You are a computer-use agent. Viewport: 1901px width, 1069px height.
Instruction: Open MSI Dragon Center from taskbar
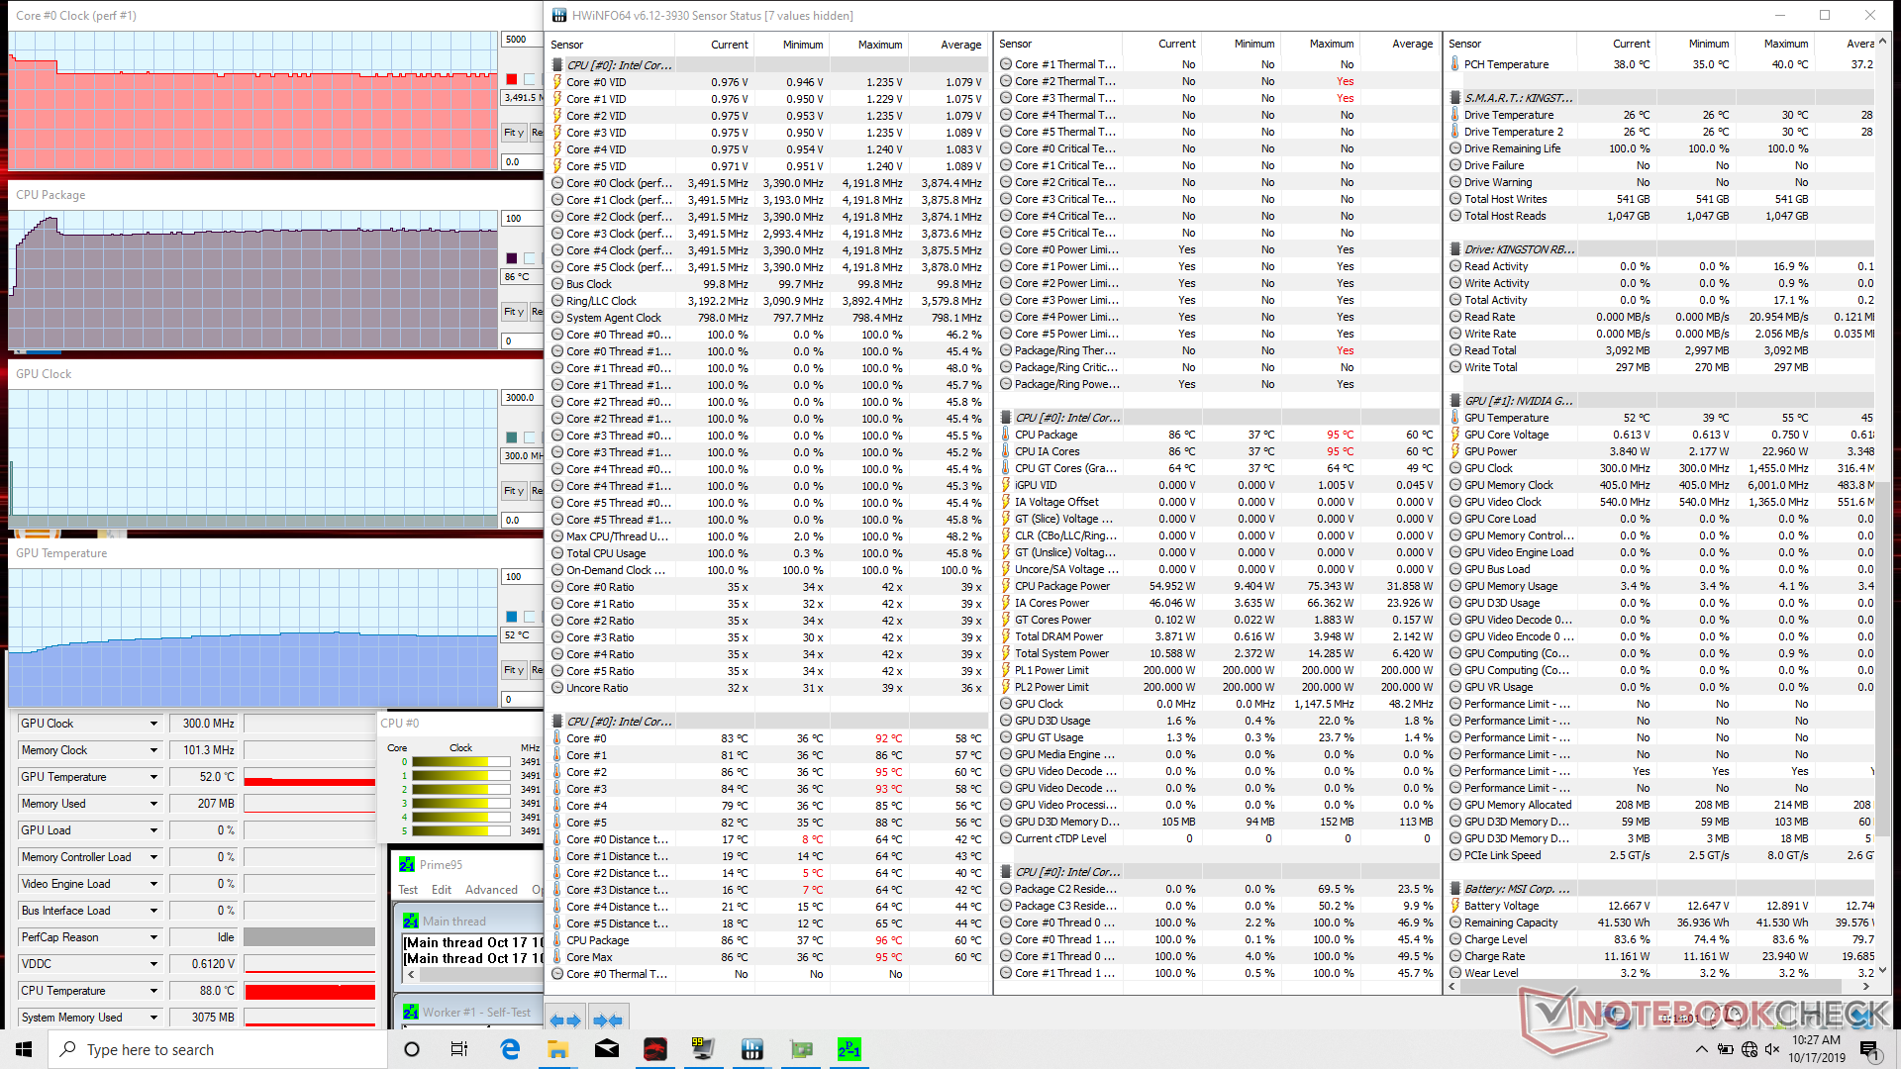pyautogui.click(x=654, y=1049)
